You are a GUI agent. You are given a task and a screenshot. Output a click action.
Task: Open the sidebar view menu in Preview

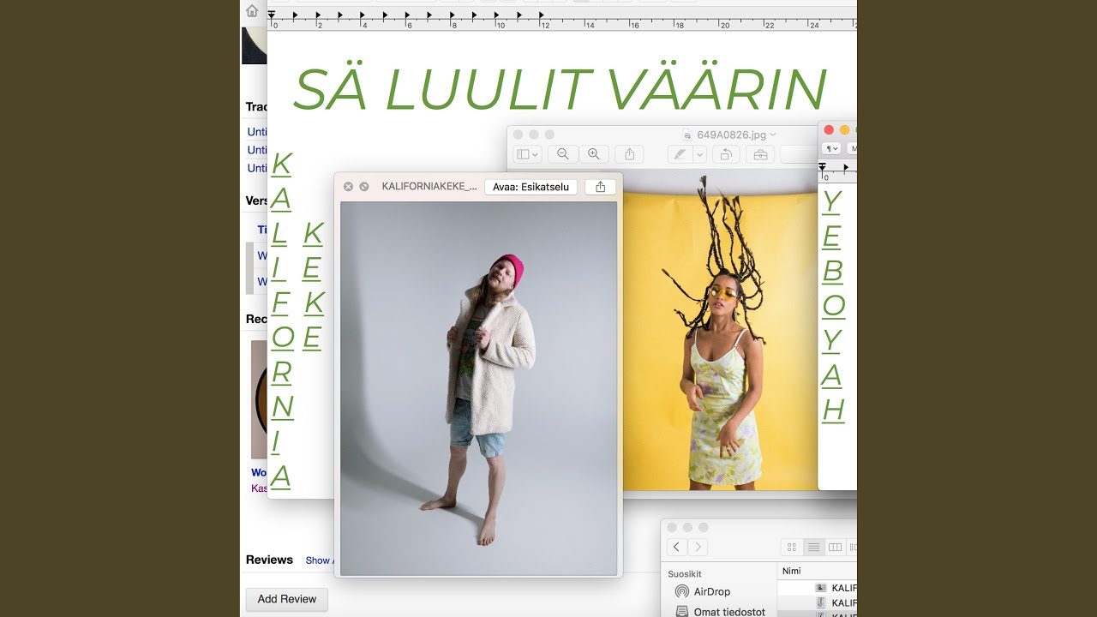tap(527, 154)
